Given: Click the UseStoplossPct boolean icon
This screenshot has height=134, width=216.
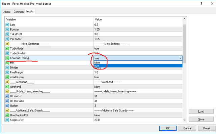Looking at the screenshot, I should click(7, 115).
